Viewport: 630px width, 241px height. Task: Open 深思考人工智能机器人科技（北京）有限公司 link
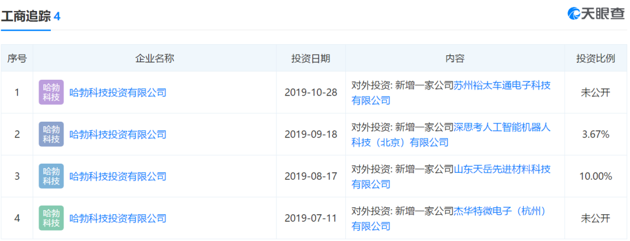[451, 134]
